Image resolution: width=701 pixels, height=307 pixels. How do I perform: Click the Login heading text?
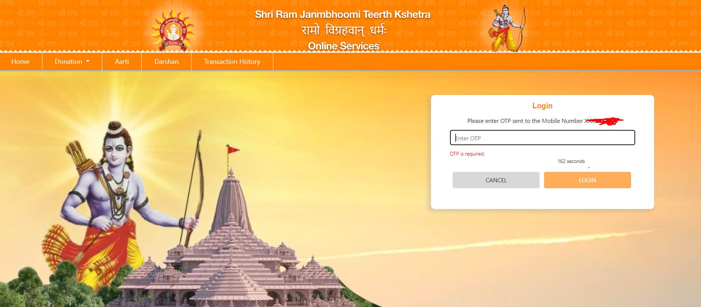point(542,106)
